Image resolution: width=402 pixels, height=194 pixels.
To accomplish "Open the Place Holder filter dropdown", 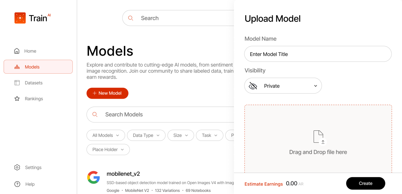I will pos(108,150).
